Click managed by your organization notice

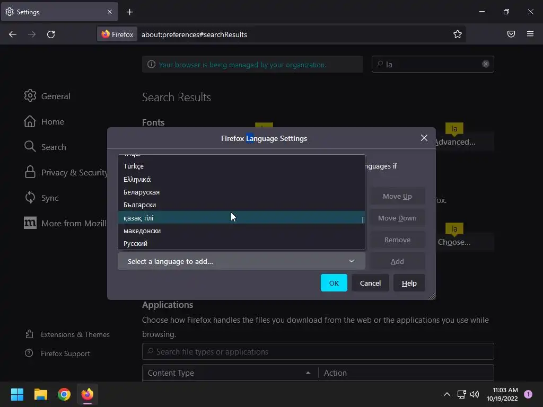(252, 64)
